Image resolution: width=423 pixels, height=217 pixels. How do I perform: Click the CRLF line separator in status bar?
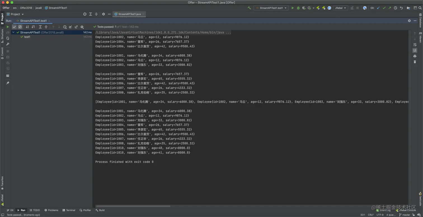[x=371, y=215]
